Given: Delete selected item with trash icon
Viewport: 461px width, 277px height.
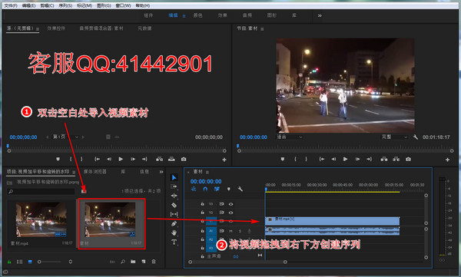Looking at the screenshot, I should [x=154, y=262].
